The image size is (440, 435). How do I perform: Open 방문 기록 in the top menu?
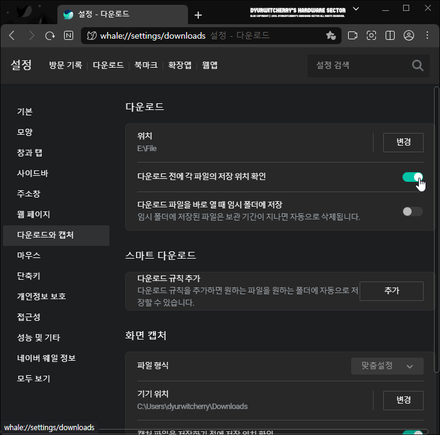[x=66, y=65]
